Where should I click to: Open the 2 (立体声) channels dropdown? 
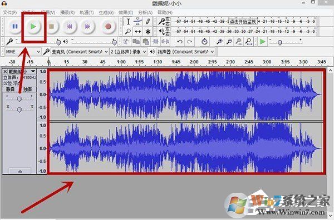point(129,52)
